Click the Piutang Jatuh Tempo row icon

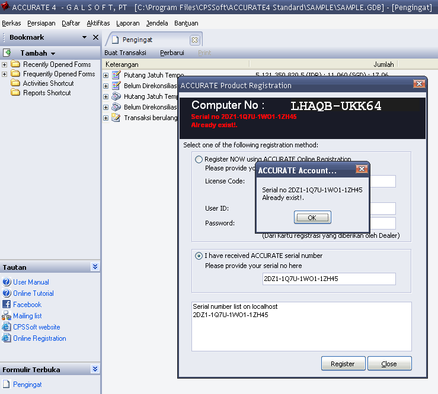(x=116, y=75)
